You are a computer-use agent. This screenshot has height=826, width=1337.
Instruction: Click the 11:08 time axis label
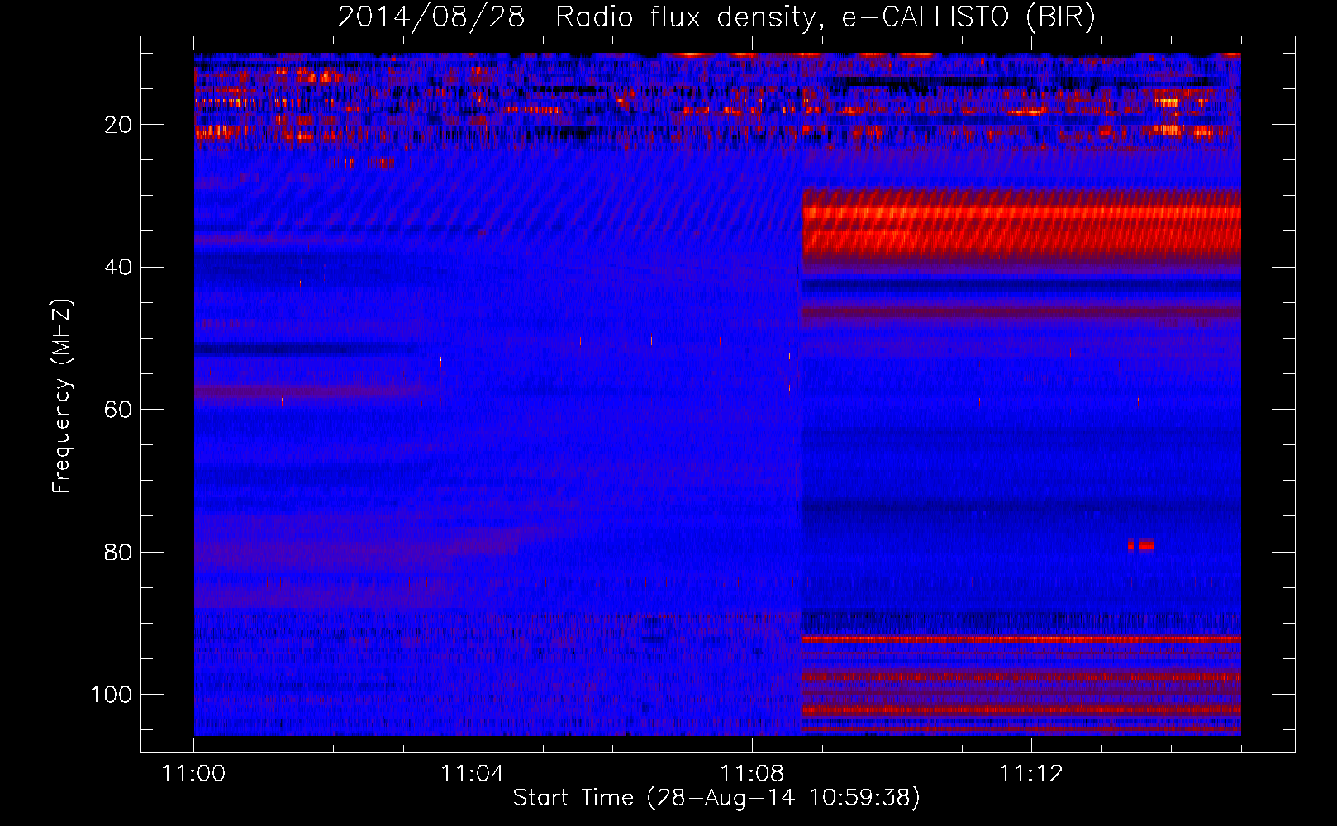click(752, 774)
